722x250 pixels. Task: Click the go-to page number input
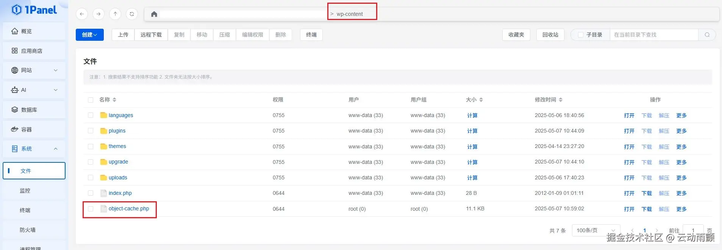pyautogui.click(x=693, y=230)
